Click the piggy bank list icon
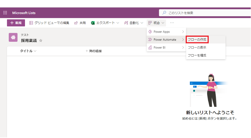Screen dimensions: 251x138 click(x=13, y=37)
